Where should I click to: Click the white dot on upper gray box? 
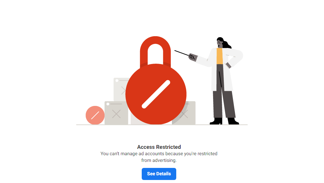[x=117, y=80]
